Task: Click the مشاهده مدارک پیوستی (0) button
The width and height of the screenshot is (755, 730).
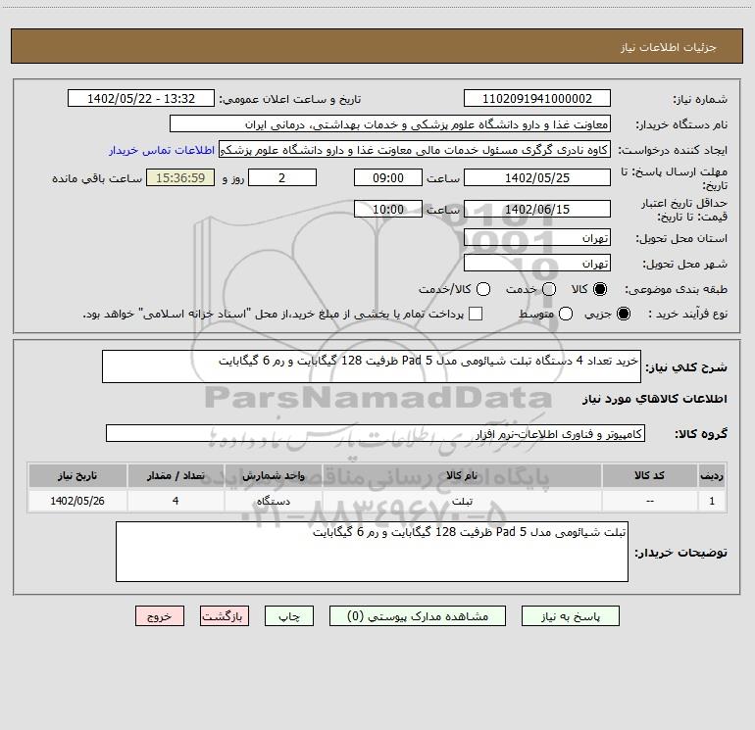Action: click(x=418, y=616)
